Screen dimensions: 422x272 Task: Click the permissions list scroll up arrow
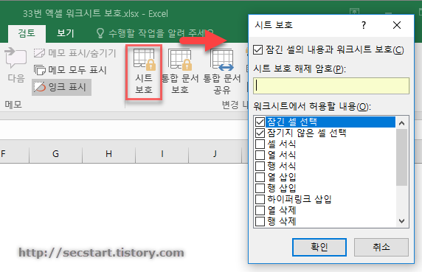(x=402, y=123)
